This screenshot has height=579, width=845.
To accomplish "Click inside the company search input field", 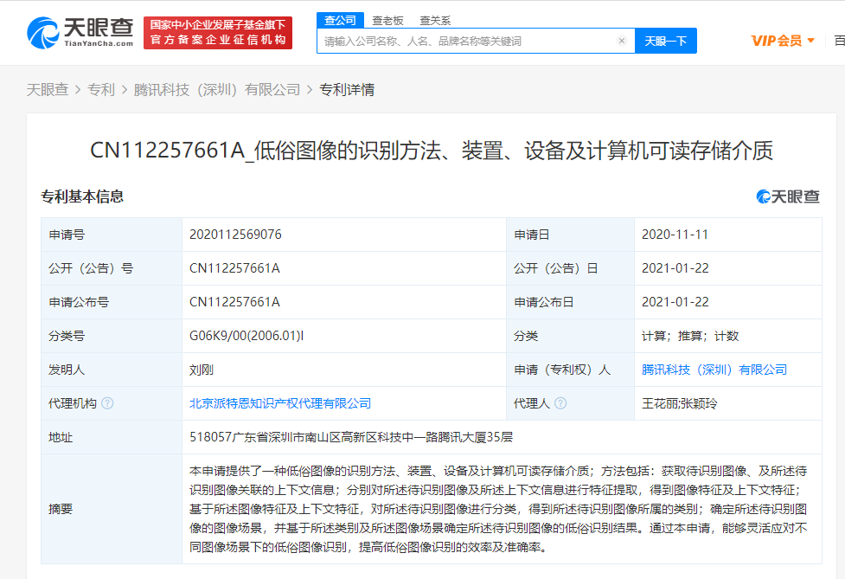I will tap(467, 40).
